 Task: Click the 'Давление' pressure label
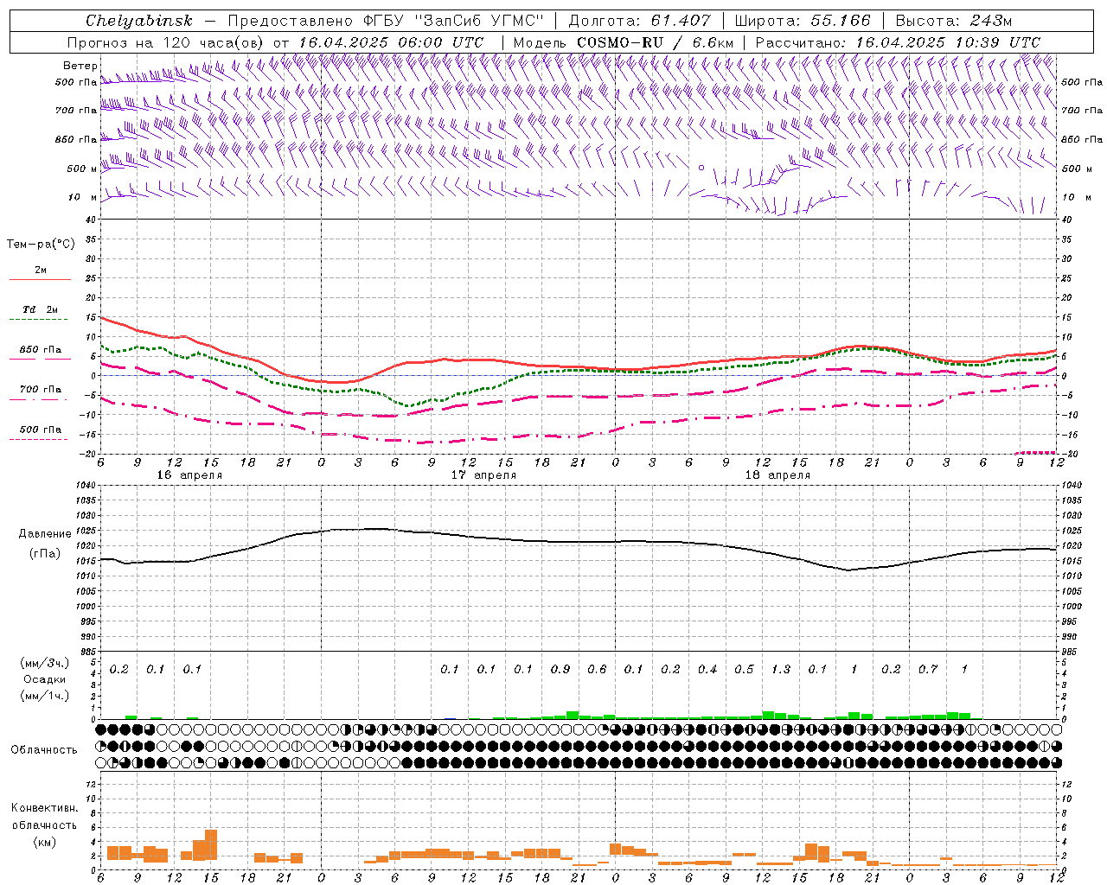(x=45, y=534)
